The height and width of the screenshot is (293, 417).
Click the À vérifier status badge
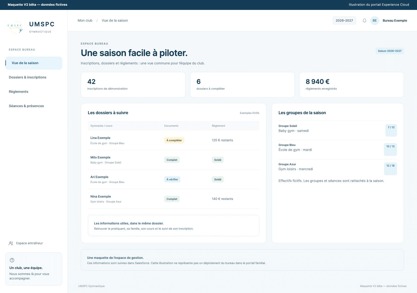pyautogui.click(x=172, y=179)
